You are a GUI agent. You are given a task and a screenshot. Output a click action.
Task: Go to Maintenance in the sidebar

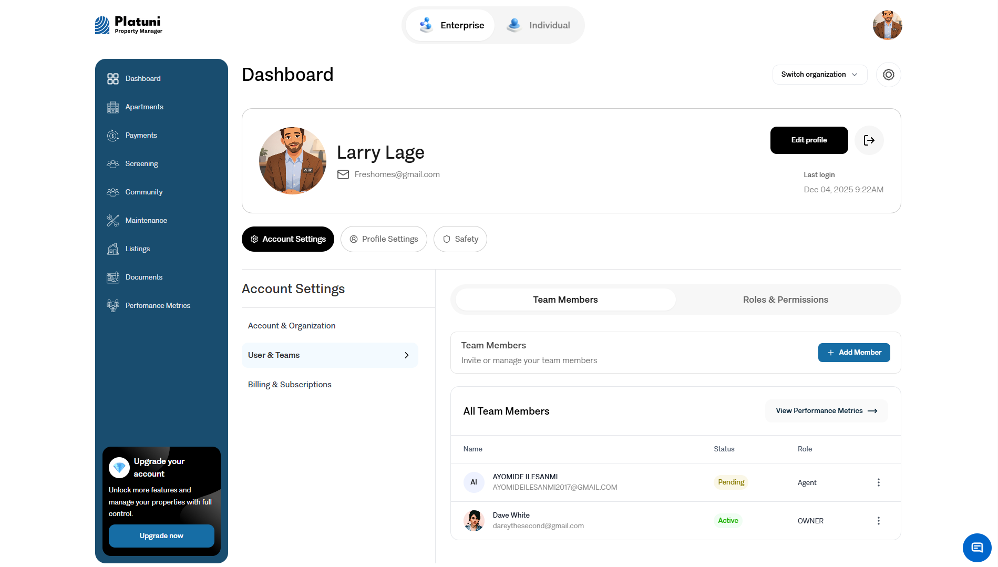146,221
